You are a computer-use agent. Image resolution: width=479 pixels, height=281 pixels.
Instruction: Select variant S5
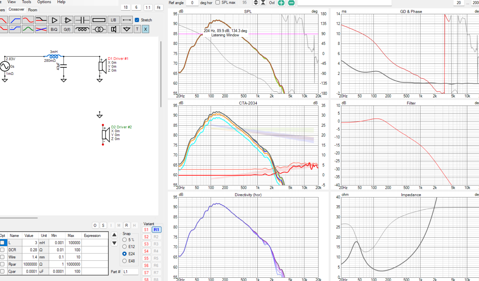click(146, 258)
